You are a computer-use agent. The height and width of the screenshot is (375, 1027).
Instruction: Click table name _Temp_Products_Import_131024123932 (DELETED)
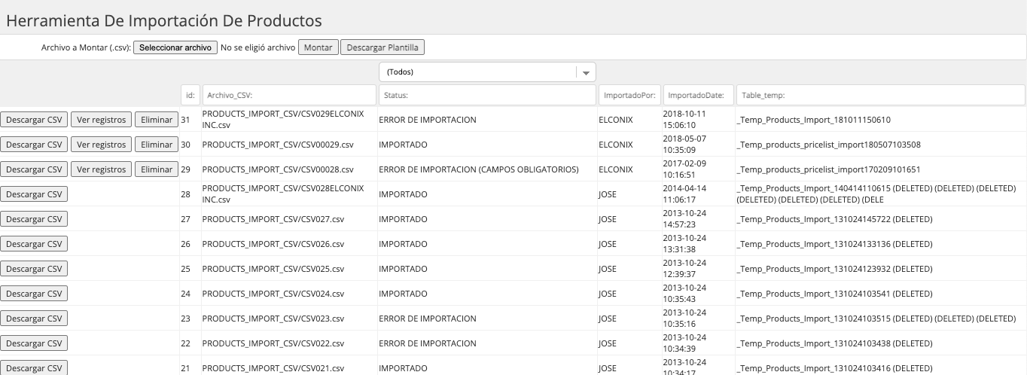coord(834,269)
